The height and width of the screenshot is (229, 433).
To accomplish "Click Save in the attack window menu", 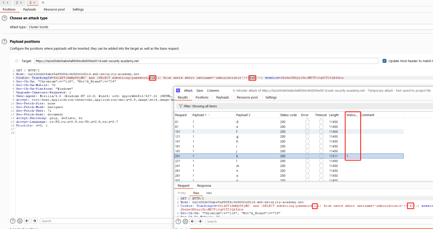I will tap(200, 90).
